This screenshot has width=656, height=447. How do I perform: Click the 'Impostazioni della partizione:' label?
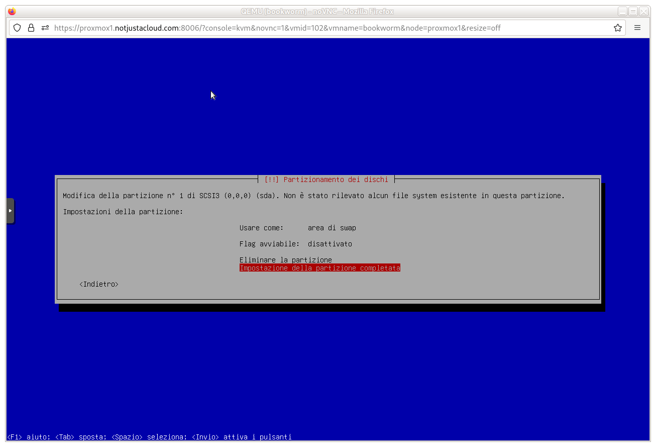pos(123,212)
